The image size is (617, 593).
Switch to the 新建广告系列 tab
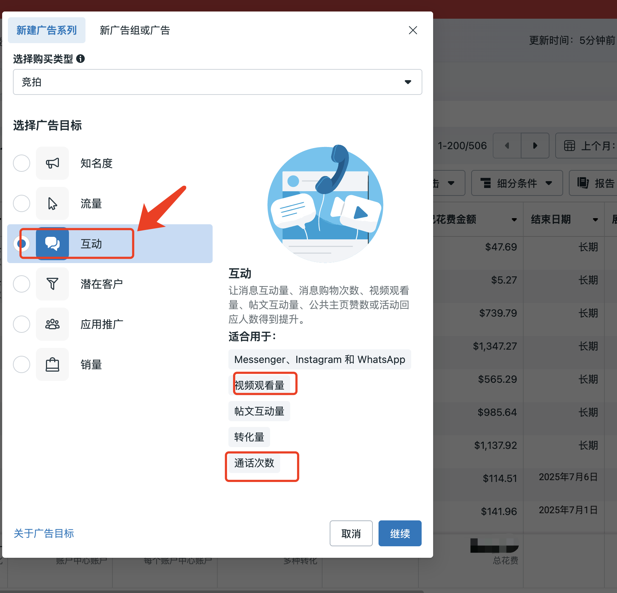pyautogui.click(x=46, y=30)
